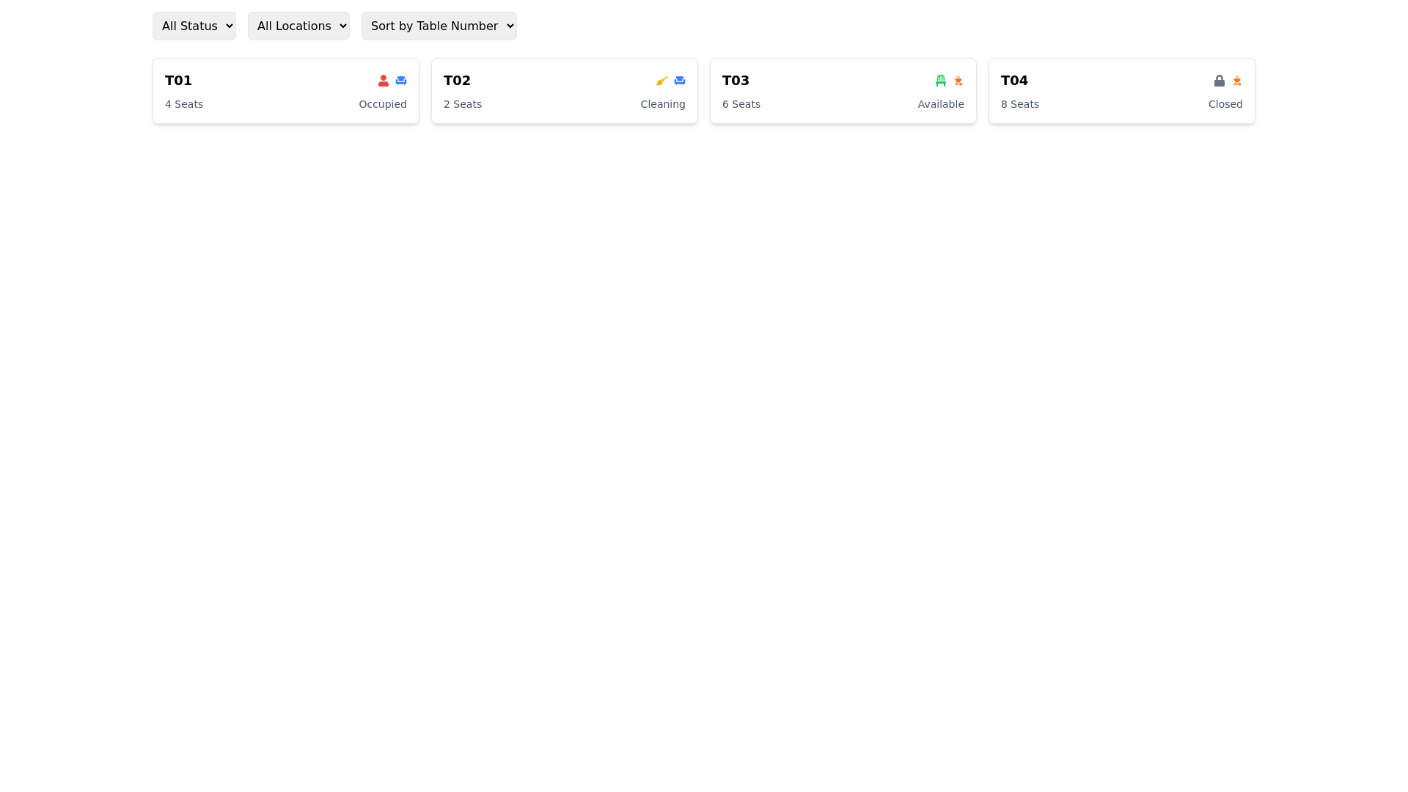
Task: Click the orange grill icon on T04
Action: pos(1236,81)
